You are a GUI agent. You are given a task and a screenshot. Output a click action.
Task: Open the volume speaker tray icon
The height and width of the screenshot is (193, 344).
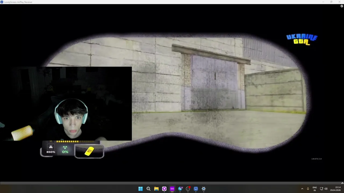click(326, 189)
